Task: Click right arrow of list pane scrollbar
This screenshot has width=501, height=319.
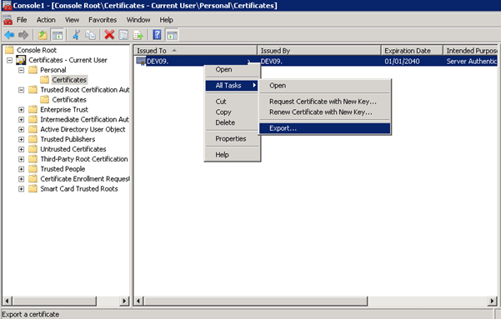Action: tap(492, 301)
